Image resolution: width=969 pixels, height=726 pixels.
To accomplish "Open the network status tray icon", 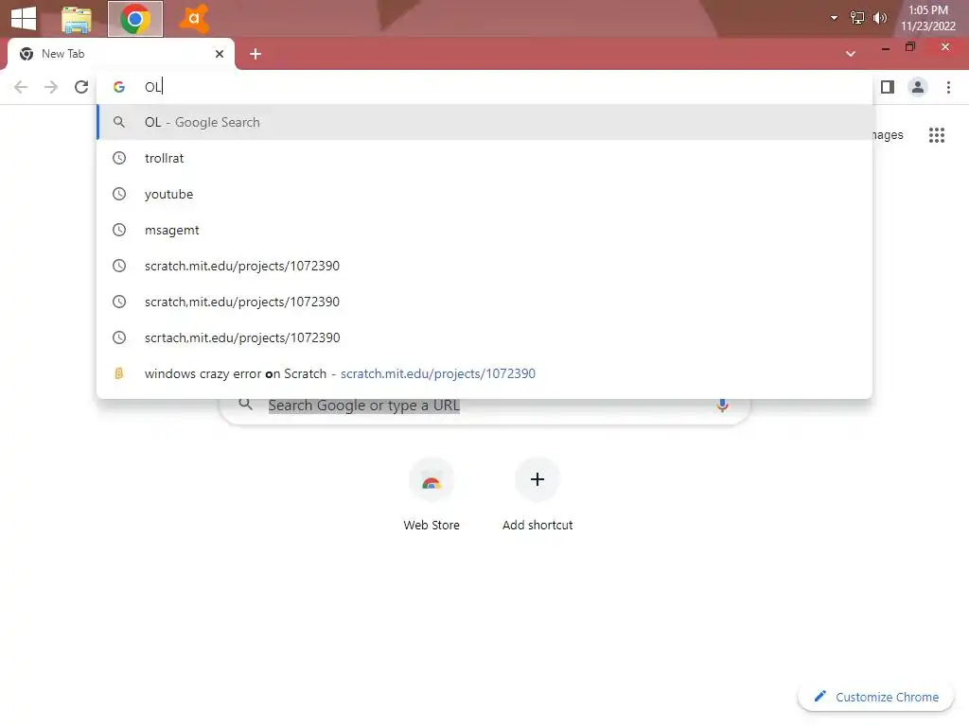I will click(x=857, y=18).
